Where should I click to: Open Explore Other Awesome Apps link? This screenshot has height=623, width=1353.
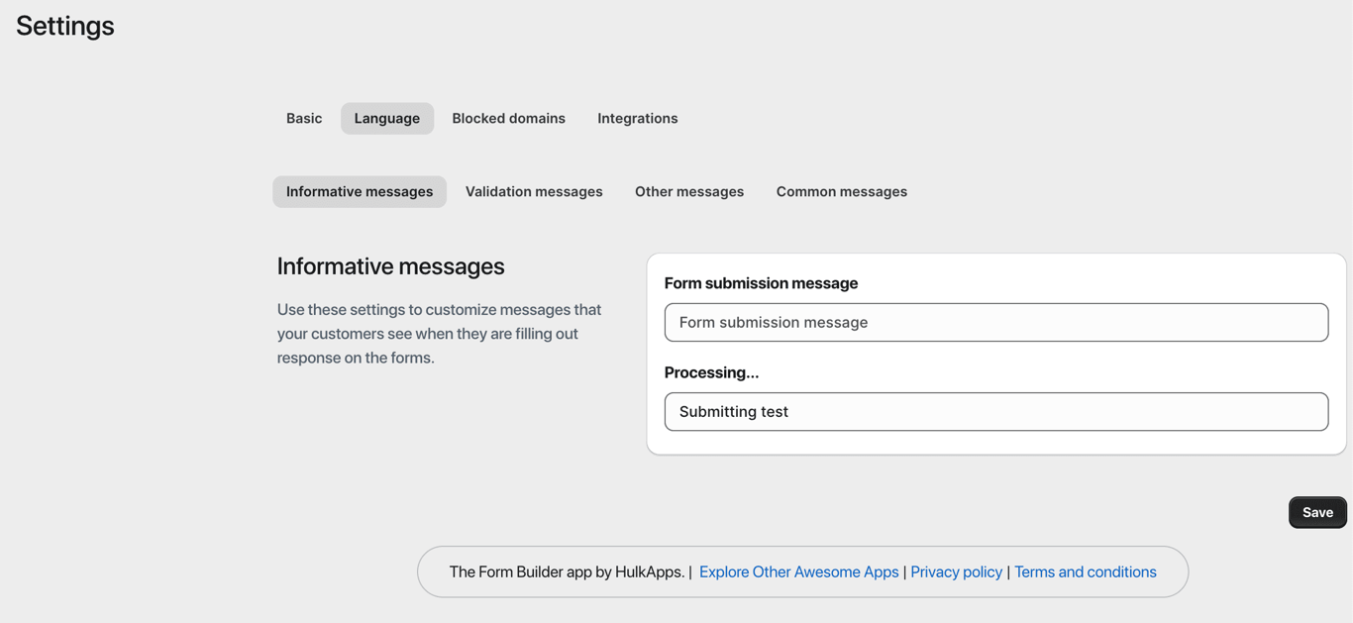(798, 571)
